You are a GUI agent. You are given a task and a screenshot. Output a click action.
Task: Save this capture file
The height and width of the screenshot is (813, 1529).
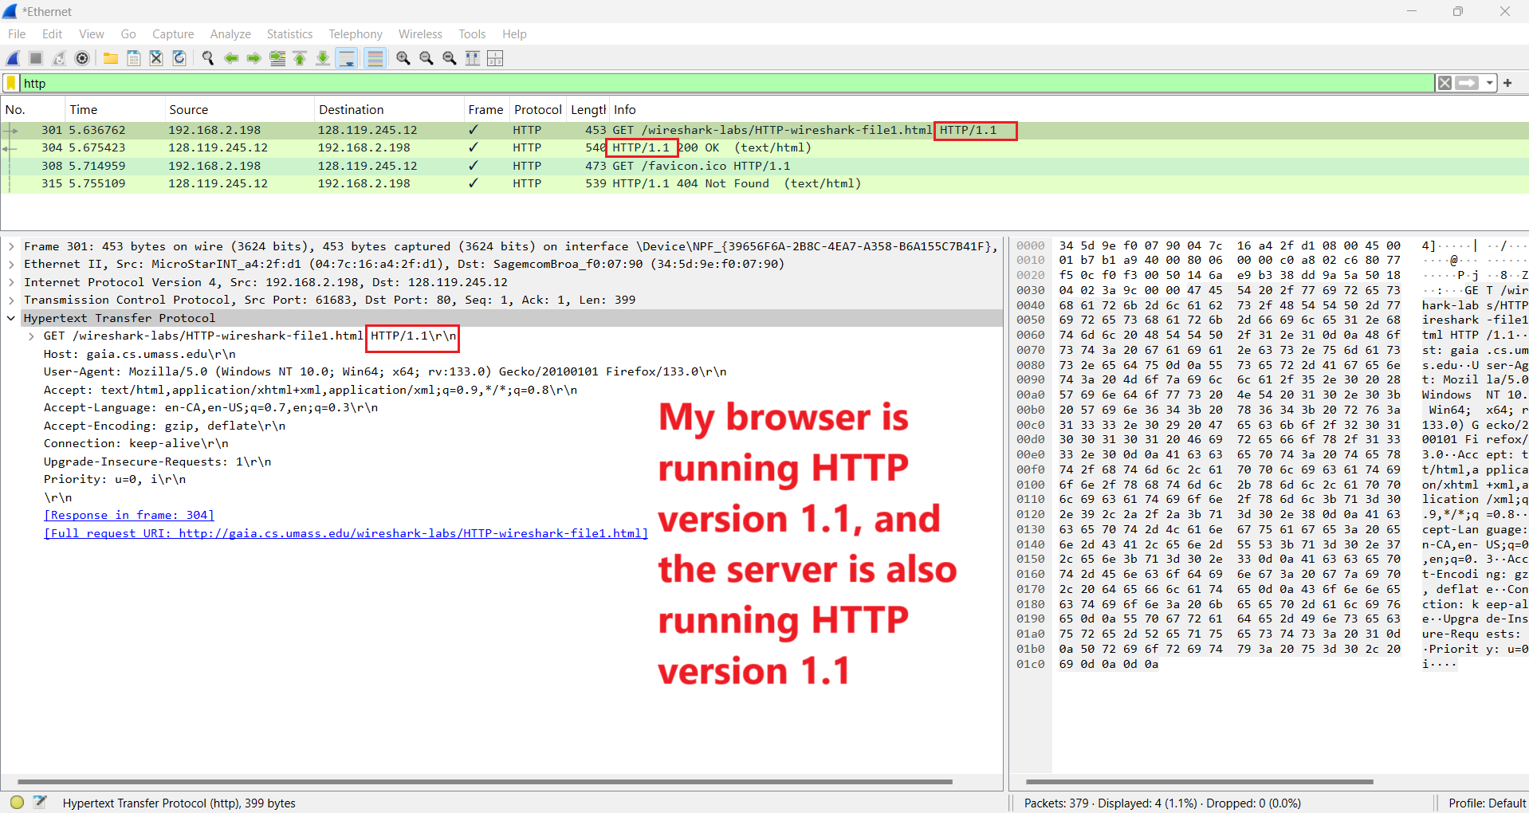134,58
